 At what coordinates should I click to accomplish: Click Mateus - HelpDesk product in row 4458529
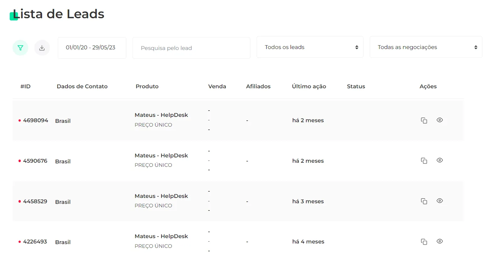tap(161, 196)
